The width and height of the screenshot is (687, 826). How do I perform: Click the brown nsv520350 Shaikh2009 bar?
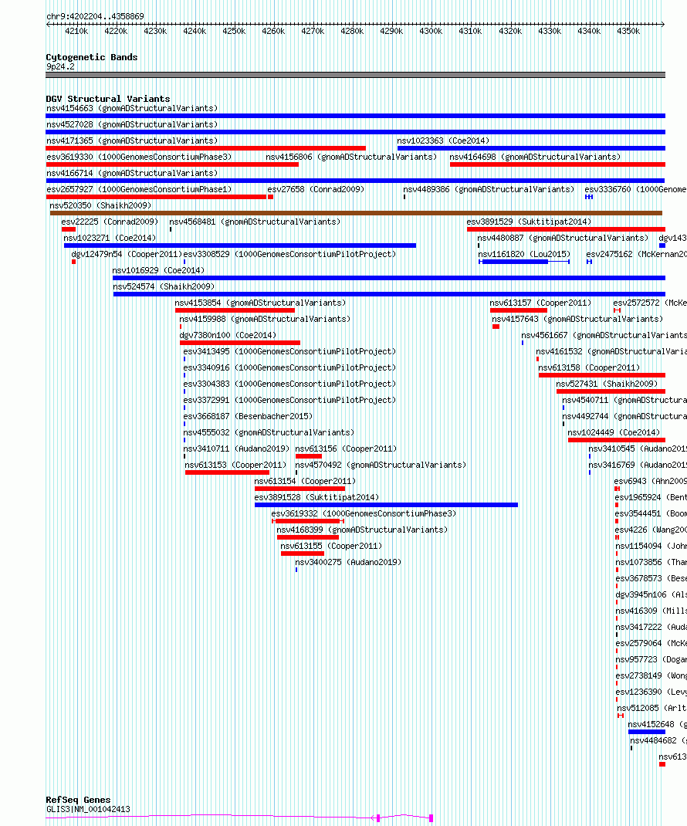pyautogui.click(x=356, y=213)
